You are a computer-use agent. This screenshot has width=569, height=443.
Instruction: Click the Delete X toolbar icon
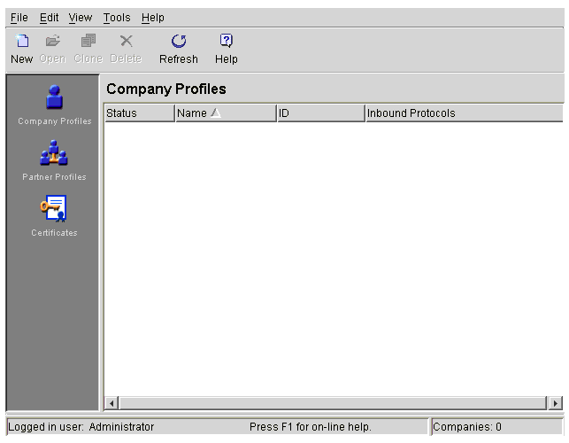click(127, 41)
